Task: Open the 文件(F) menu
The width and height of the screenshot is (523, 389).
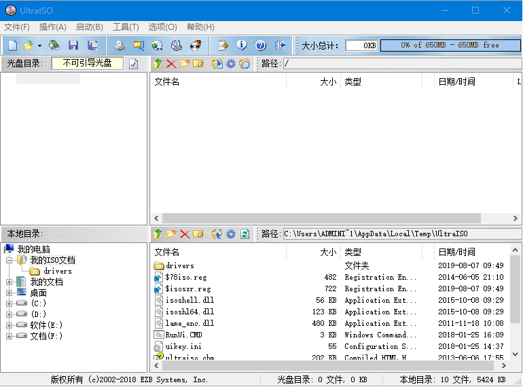Action: (17, 27)
